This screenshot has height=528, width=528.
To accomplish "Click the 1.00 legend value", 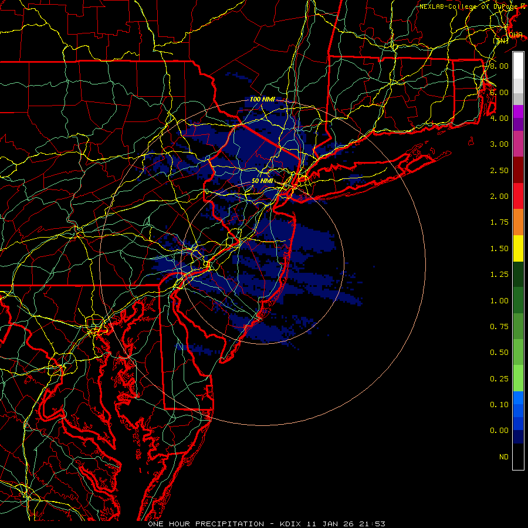I will (499, 301).
